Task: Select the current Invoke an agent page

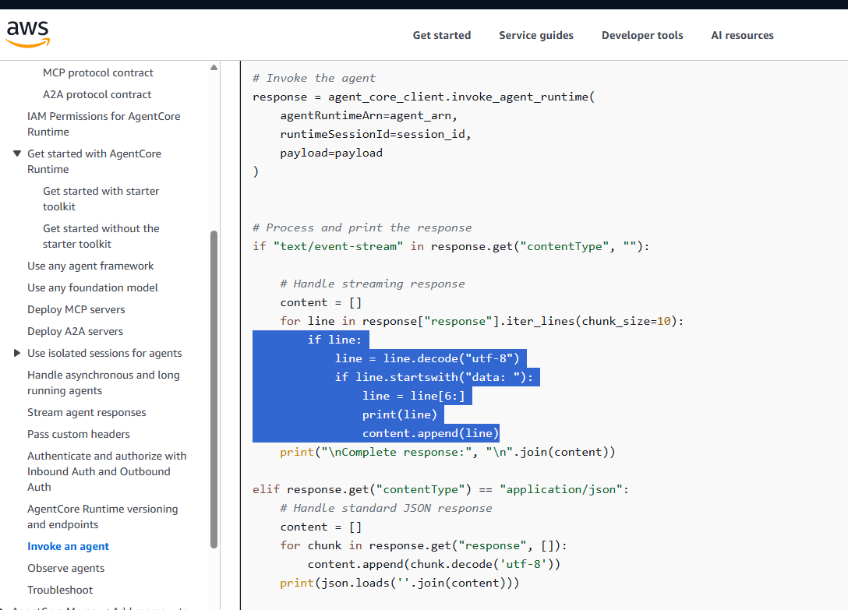Action: click(68, 546)
